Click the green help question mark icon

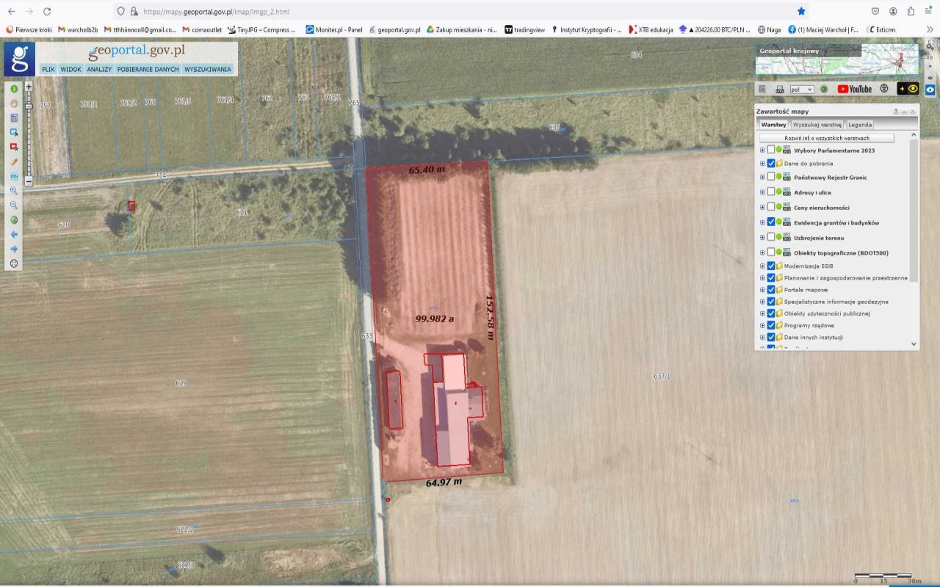click(824, 89)
